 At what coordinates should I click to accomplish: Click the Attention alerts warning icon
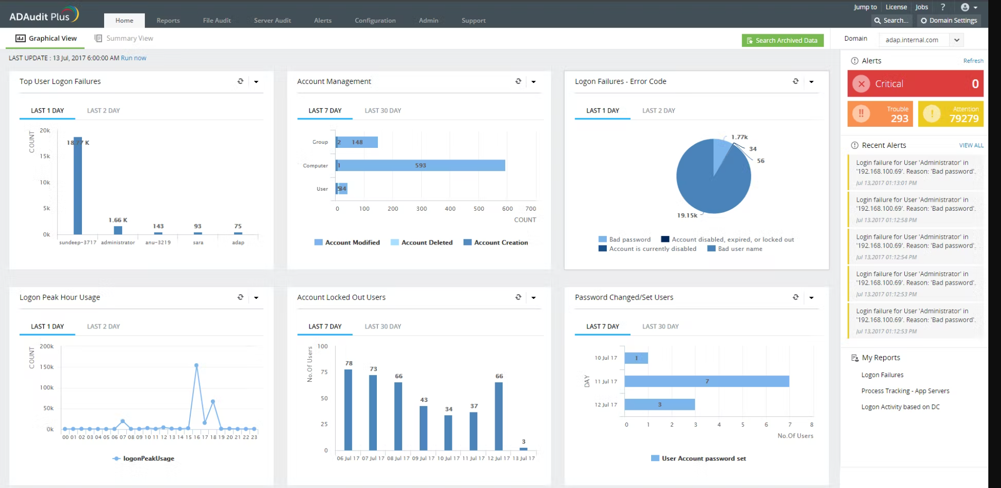tap(932, 114)
